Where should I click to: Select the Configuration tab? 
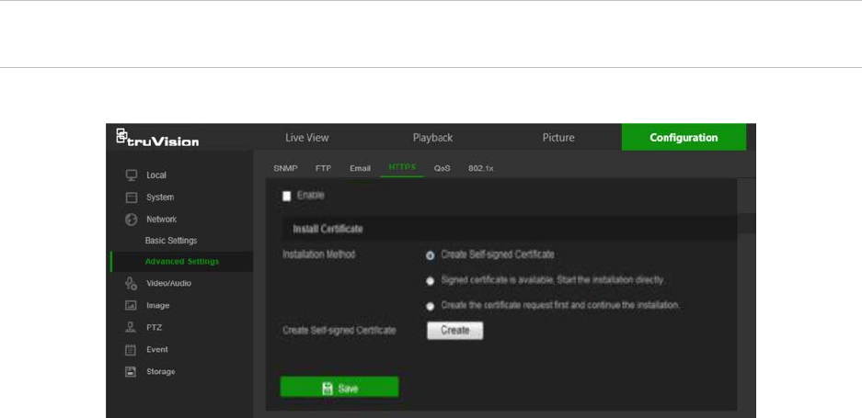click(684, 137)
